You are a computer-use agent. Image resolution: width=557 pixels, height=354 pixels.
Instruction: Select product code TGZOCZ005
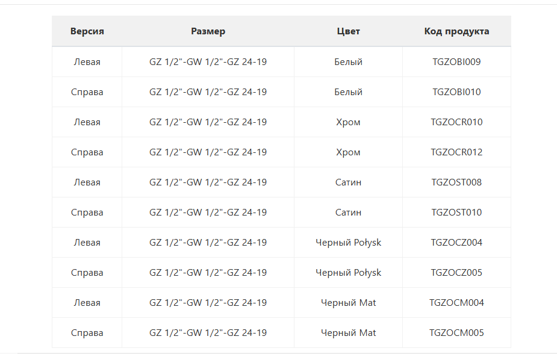(456, 273)
